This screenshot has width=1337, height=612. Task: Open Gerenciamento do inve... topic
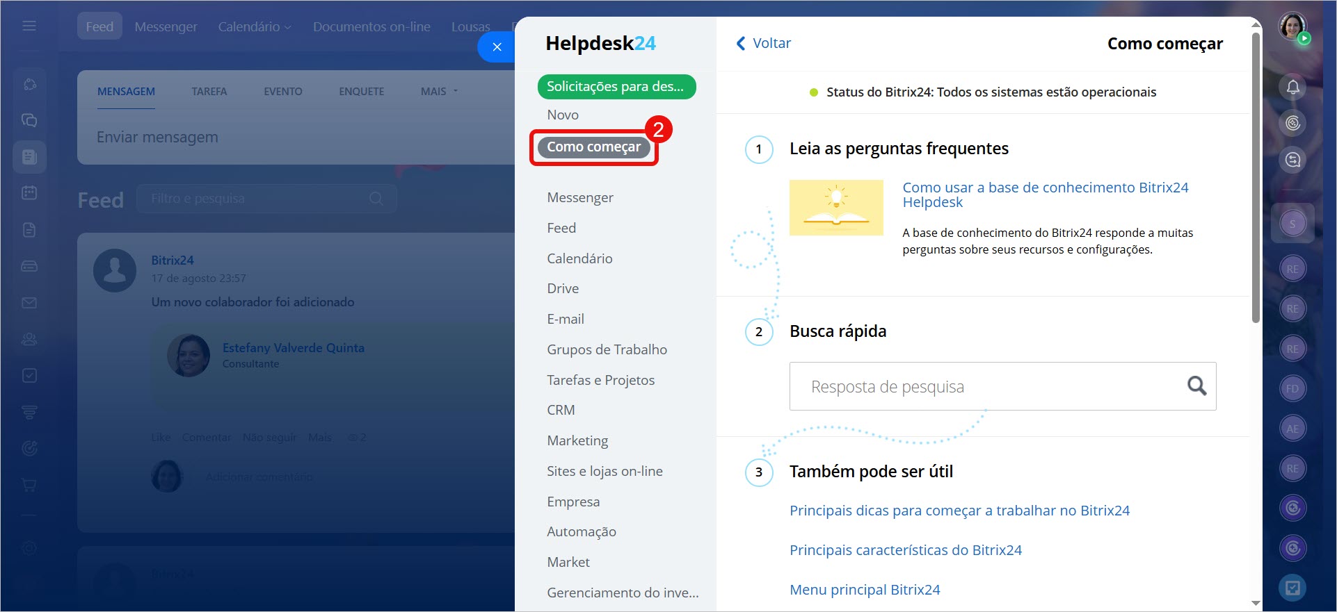tap(623, 593)
